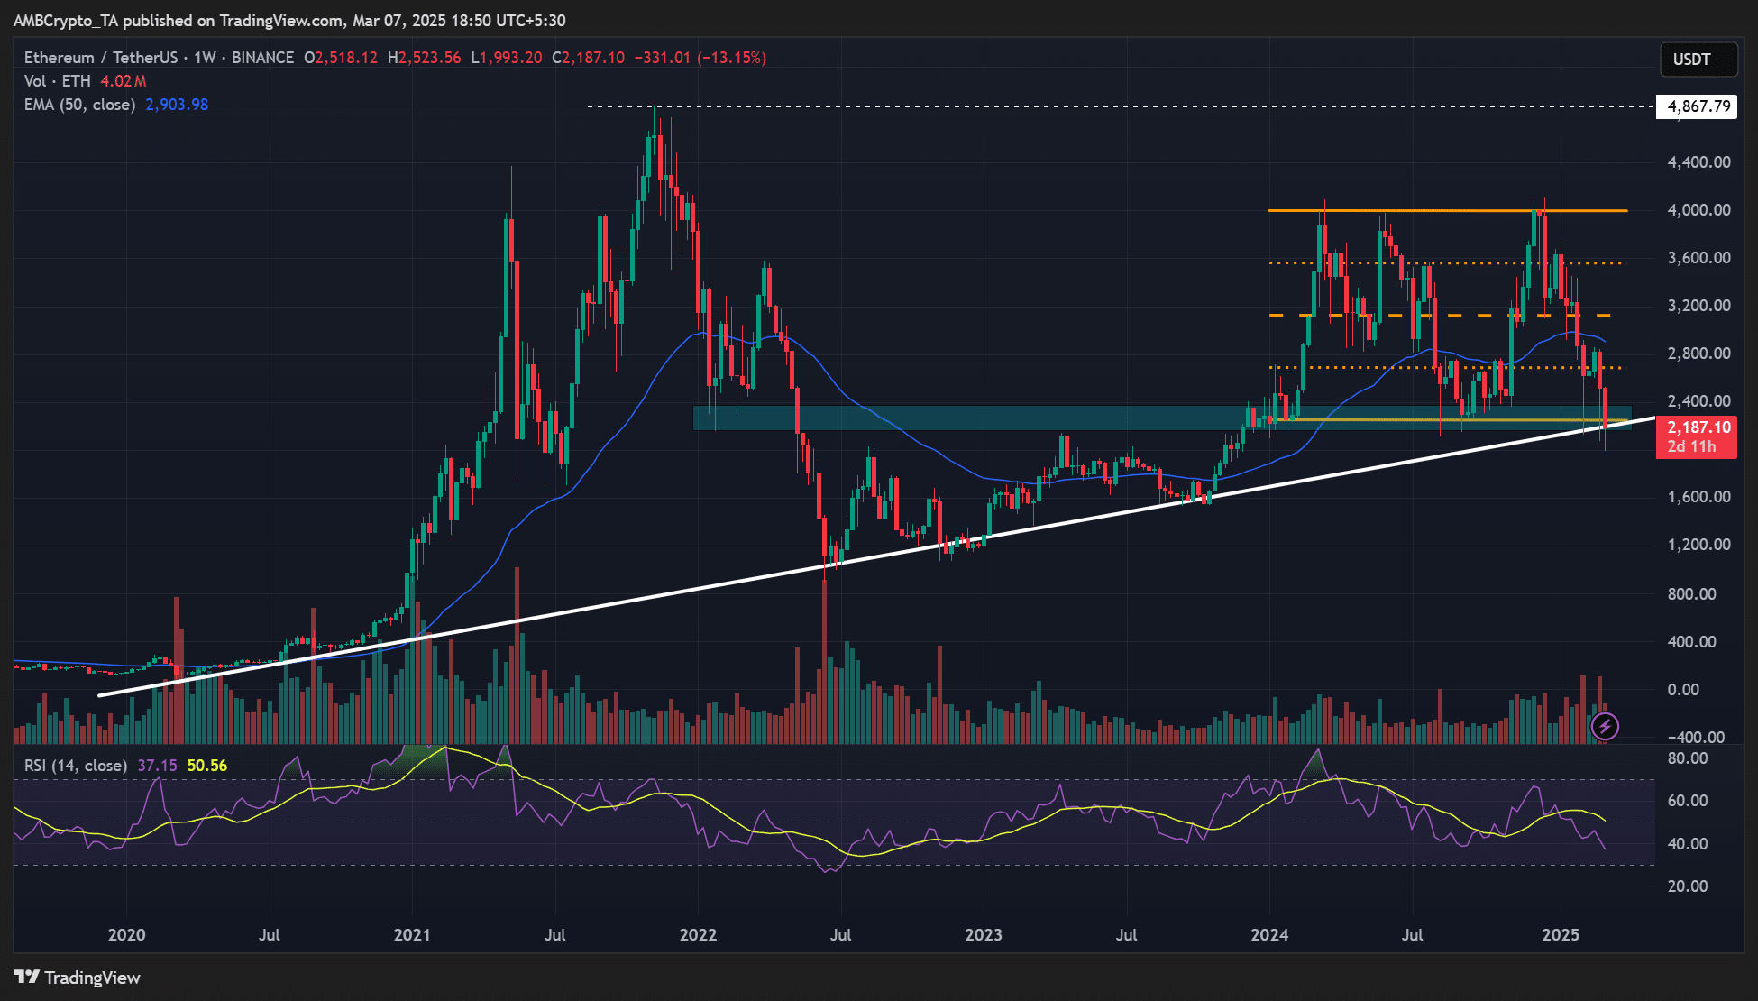Click the 2025 time axis label
1758x1001 pixels.
[1561, 935]
